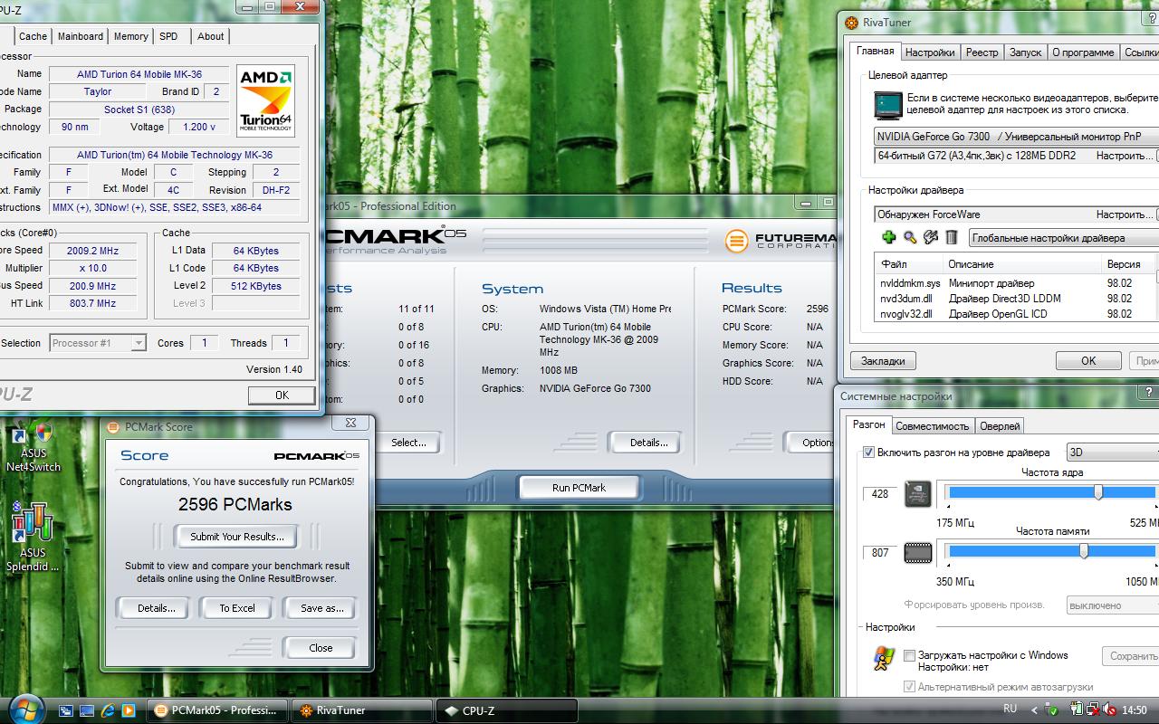The image size is (1159, 724).
Task: Open the ASUS Net4Switch desktop icon
Action: [x=34, y=447]
